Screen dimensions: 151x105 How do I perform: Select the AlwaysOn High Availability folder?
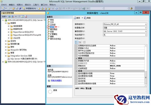(18, 50)
